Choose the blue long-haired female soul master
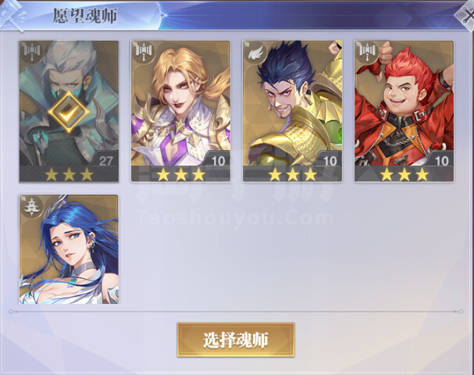Viewport: 474px width, 375px height. [69, 249]
